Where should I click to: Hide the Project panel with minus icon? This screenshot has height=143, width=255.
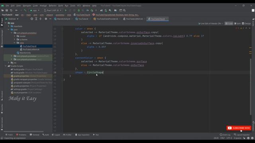click(x=50, y=19)
